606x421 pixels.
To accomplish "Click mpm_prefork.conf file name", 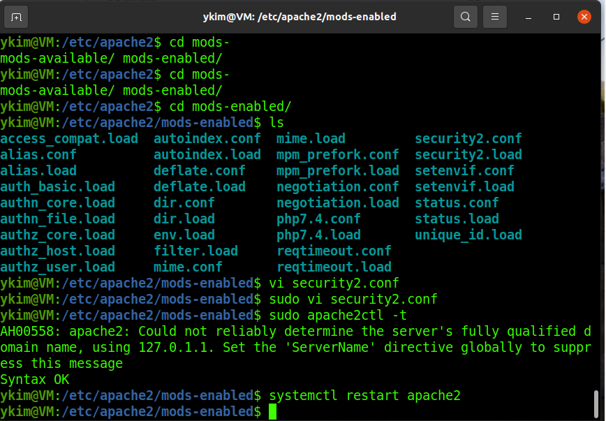I will pyautogui.click(x=338, y=154).
